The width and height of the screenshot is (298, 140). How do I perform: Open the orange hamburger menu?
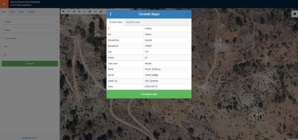(x=4, y=4)
